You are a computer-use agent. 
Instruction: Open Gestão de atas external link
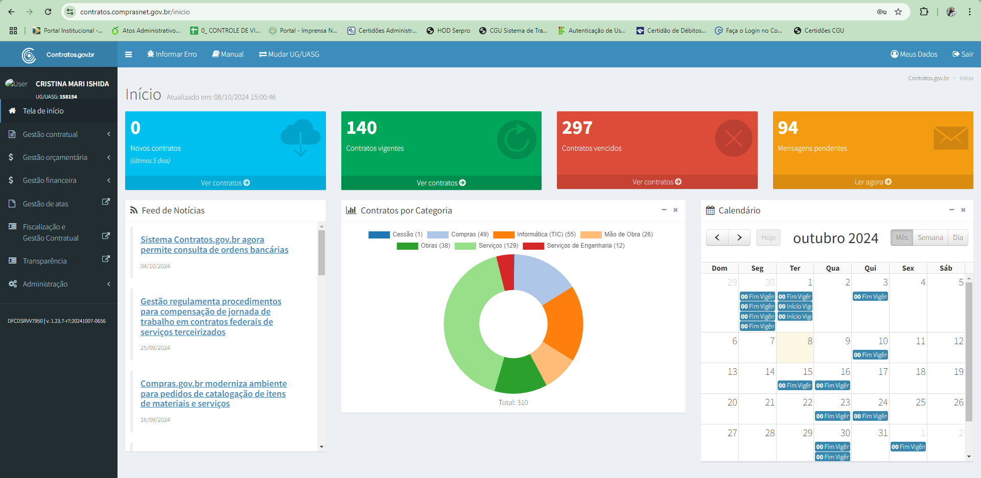[59, 203]
